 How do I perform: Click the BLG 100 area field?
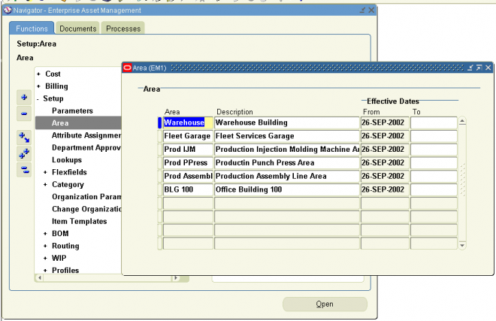(x=188, y=189)
